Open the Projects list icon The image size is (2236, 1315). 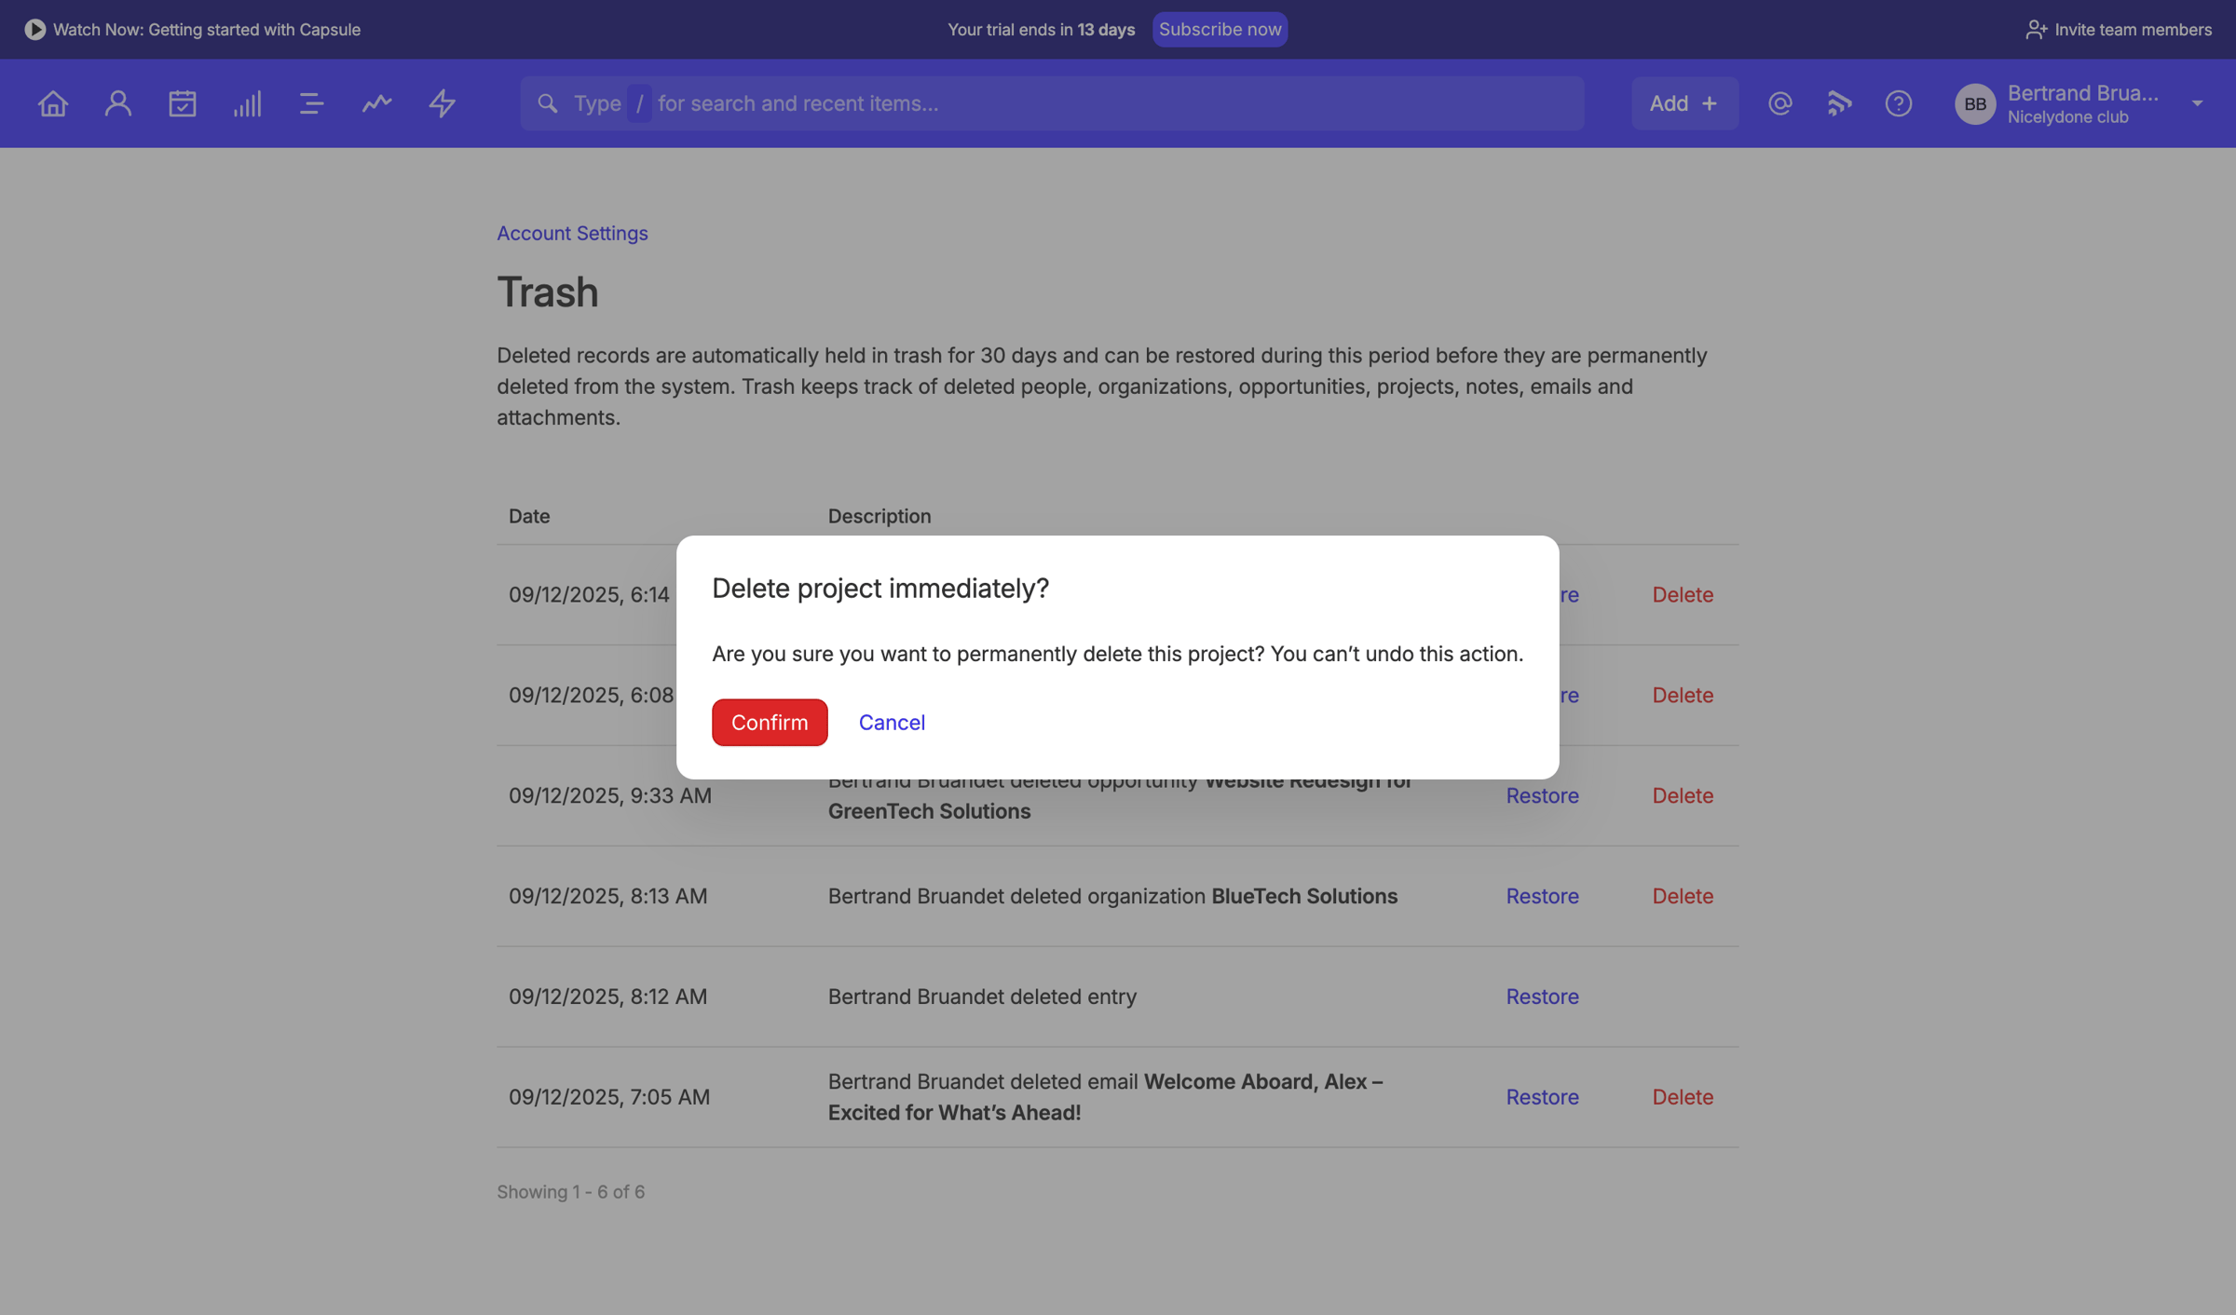[x=312, y=103]
